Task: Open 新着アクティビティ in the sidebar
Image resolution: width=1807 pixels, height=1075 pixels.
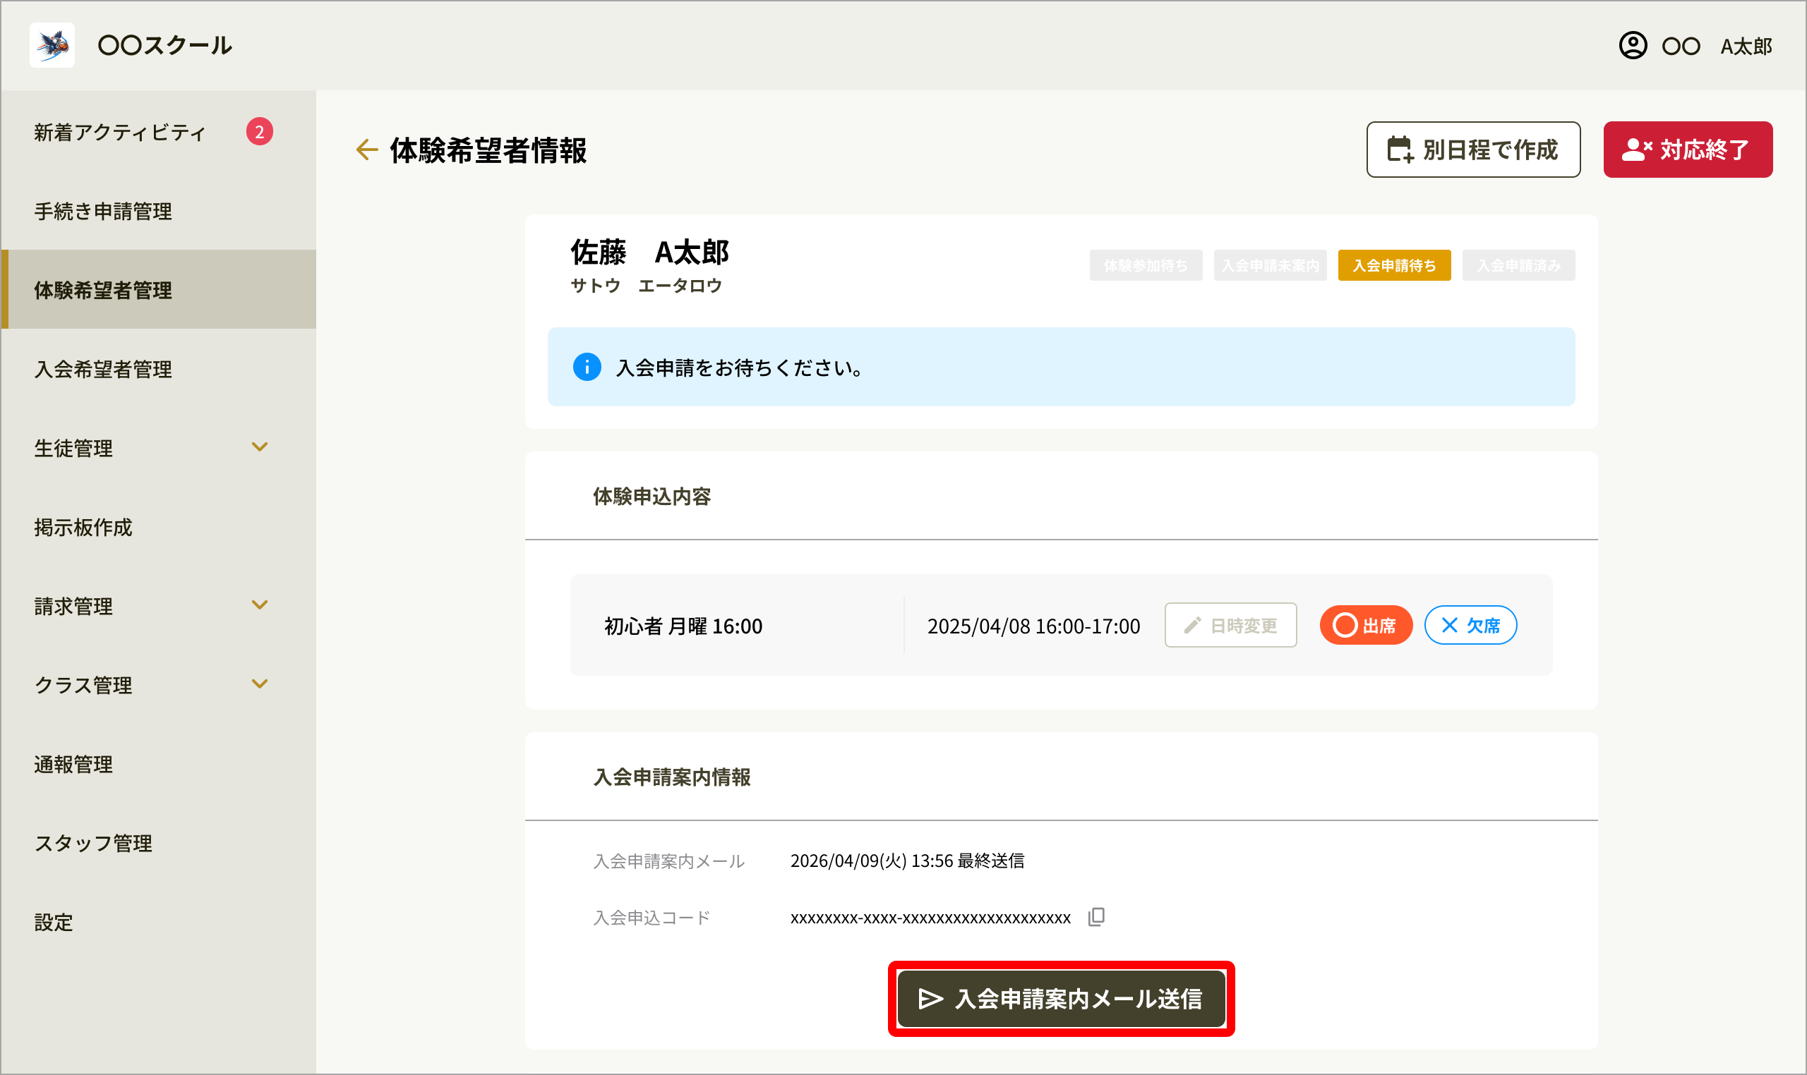Action: [x=159, y=132]
